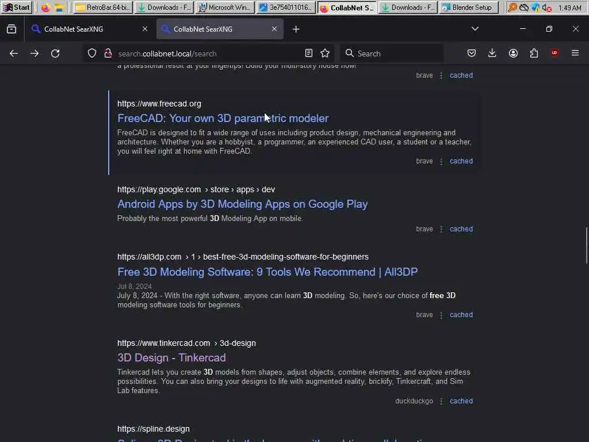The image size is (589, 442).
Task: Open the Windows Start button
Action: click(17, 7)
